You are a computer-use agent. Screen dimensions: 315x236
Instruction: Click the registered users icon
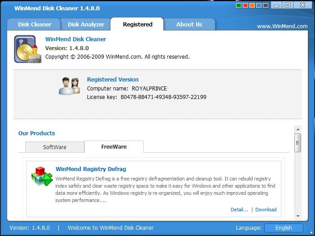click(x=70, y=86)
